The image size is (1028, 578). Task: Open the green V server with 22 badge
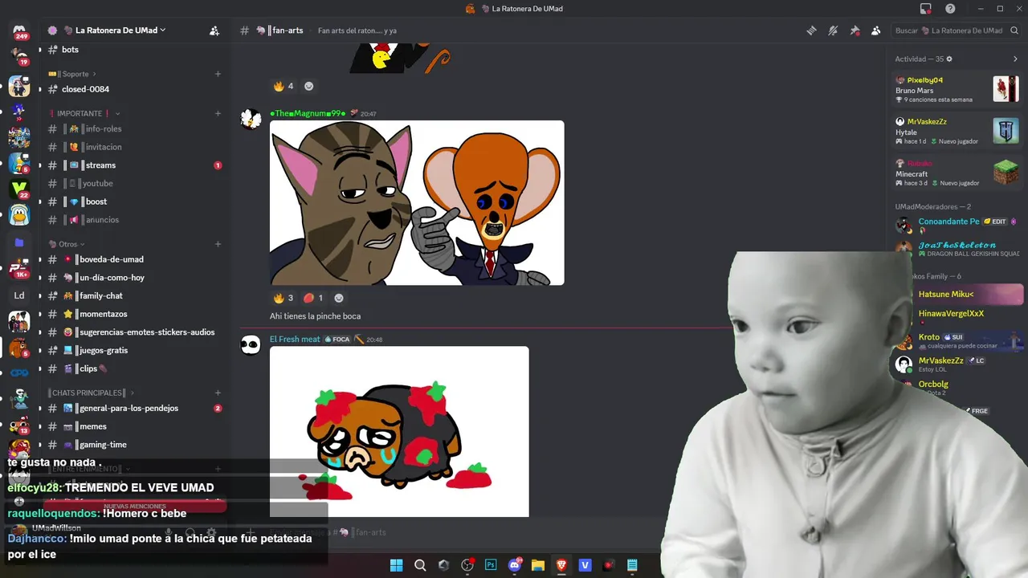(x=19, y=189)
